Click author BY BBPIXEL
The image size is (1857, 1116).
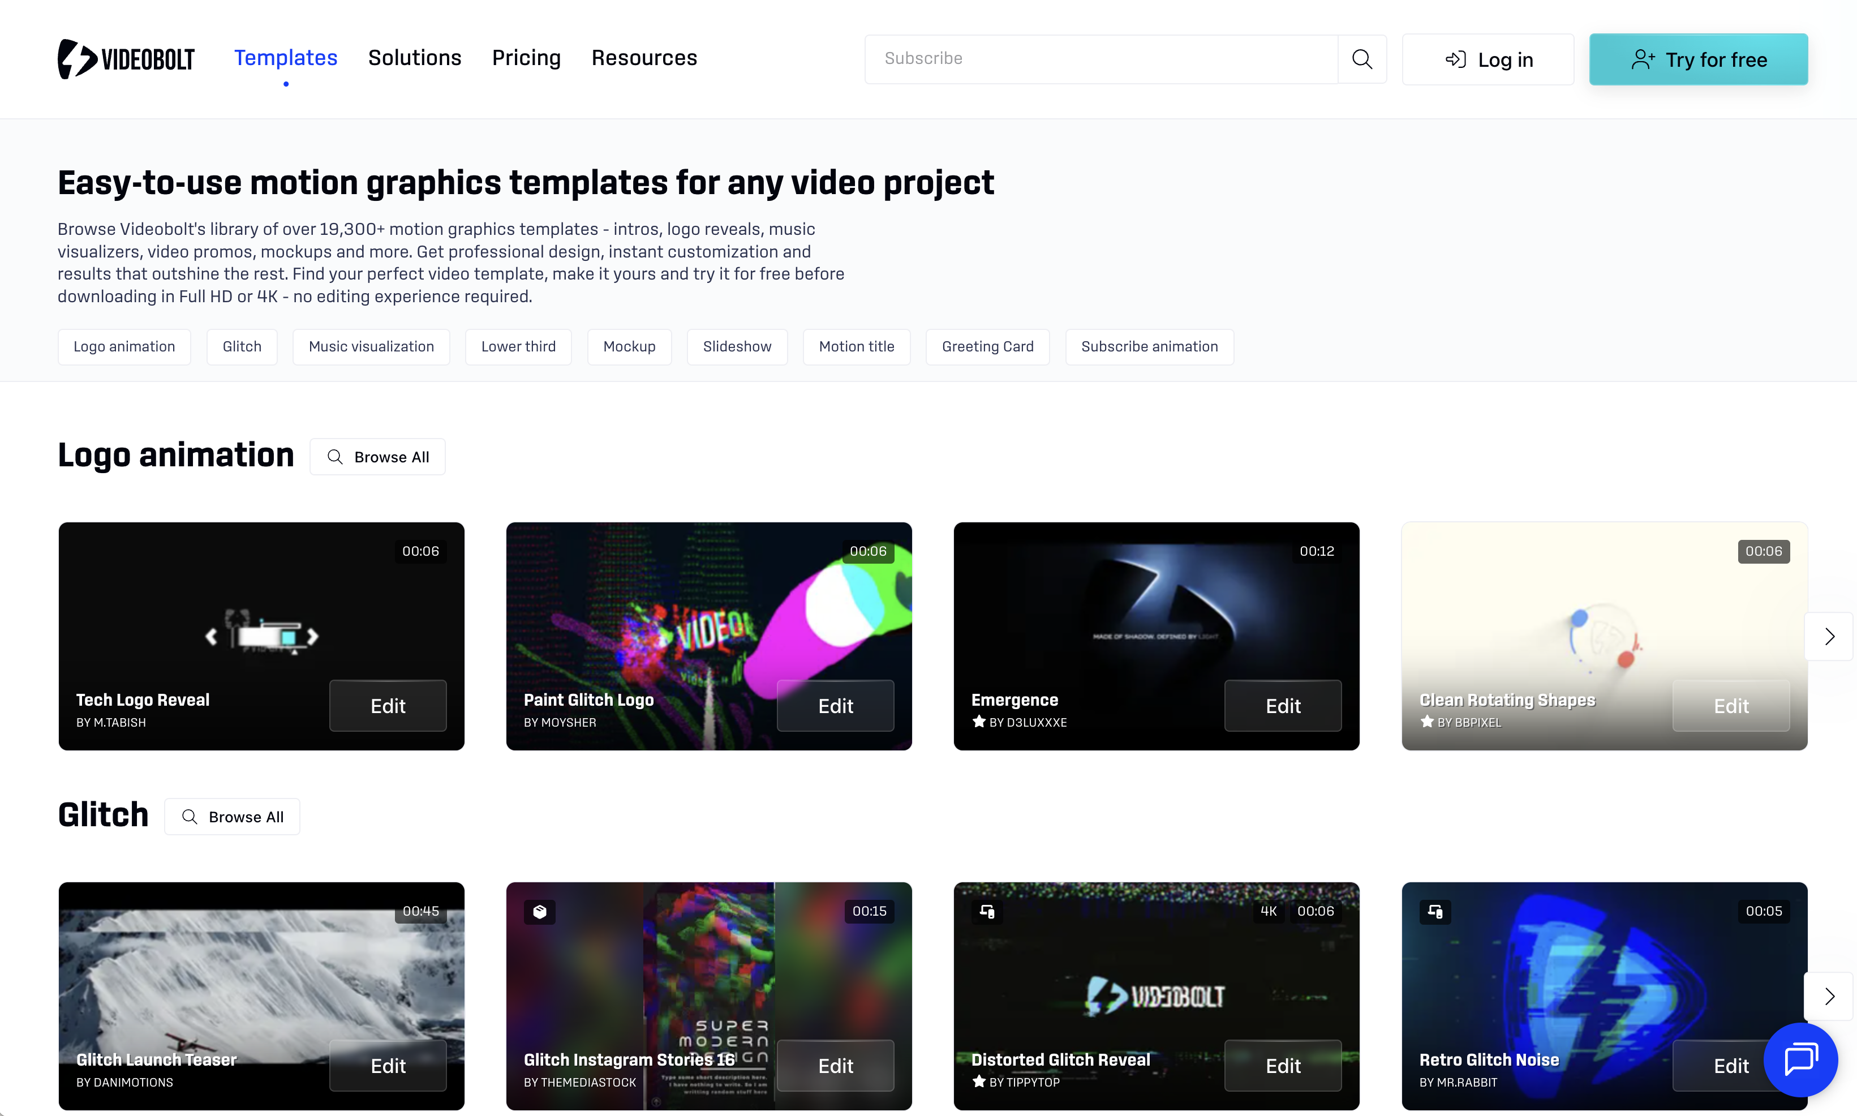1470,723
